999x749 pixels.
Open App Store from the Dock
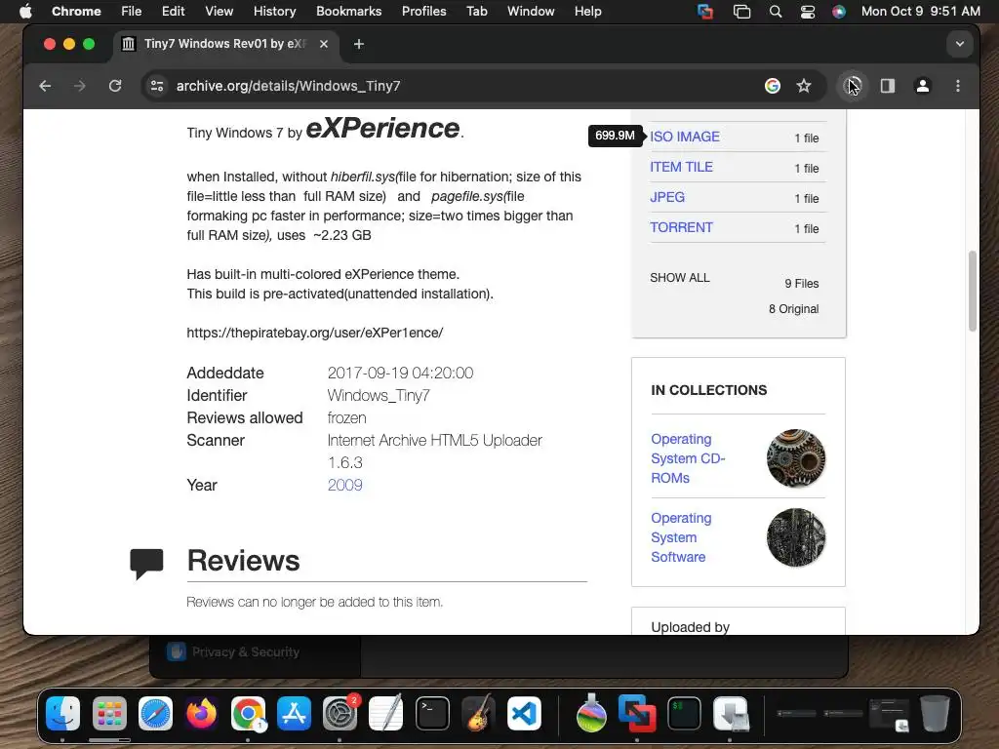(294, 713)
